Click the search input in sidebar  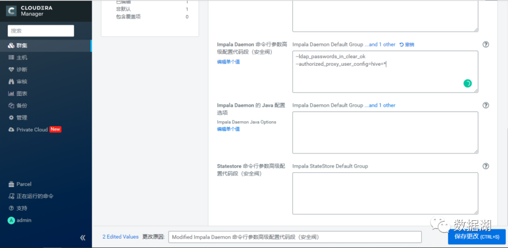coord(41,31)
